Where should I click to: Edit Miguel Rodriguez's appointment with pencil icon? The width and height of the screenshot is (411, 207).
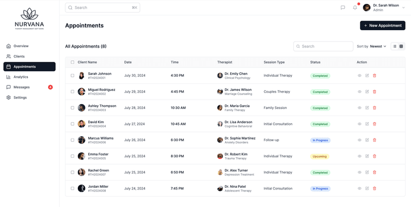[x=367, y=91]
